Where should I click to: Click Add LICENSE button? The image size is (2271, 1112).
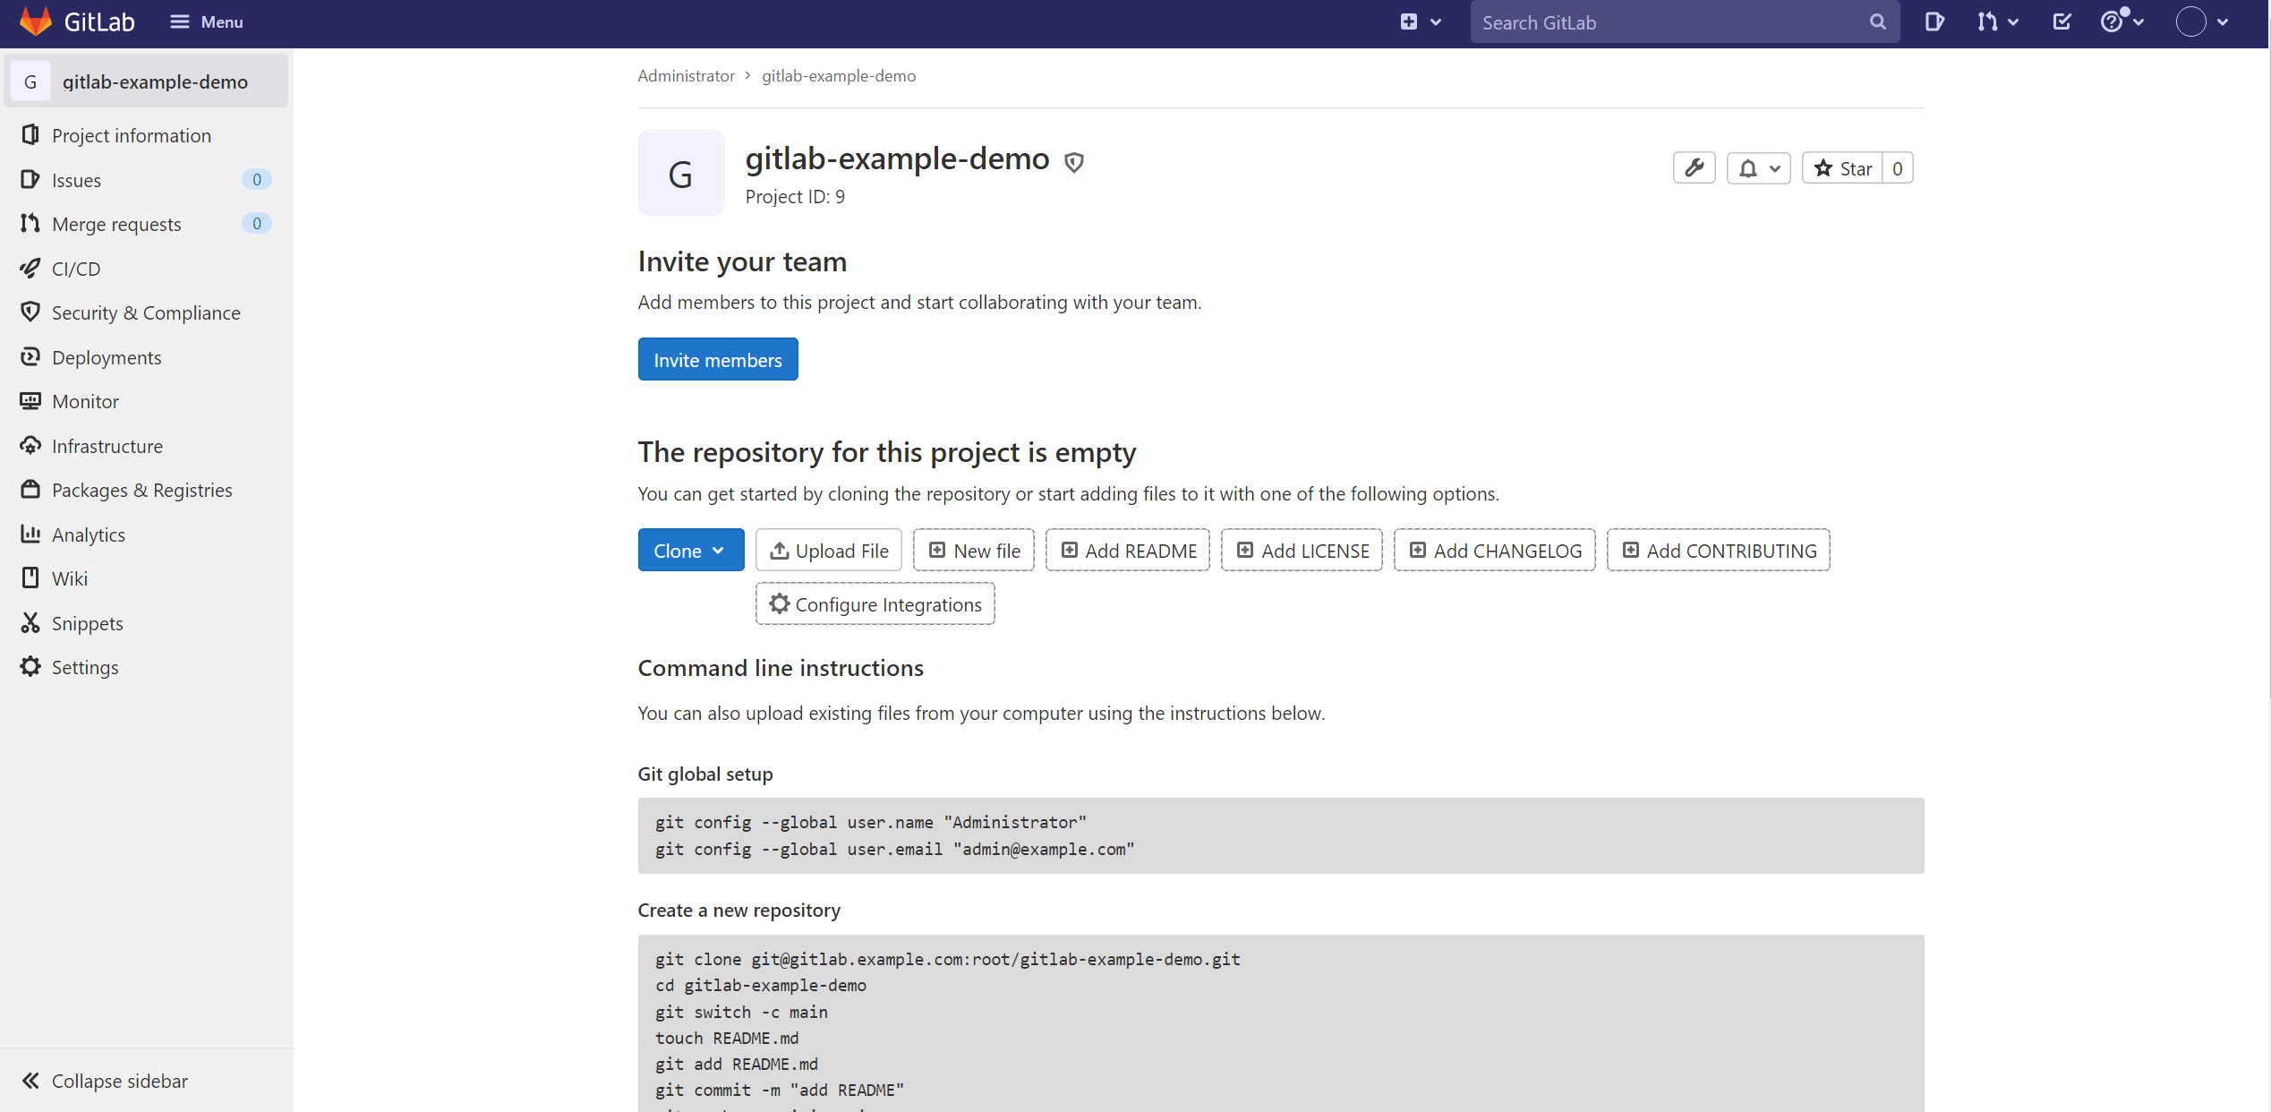point(1302,550)
